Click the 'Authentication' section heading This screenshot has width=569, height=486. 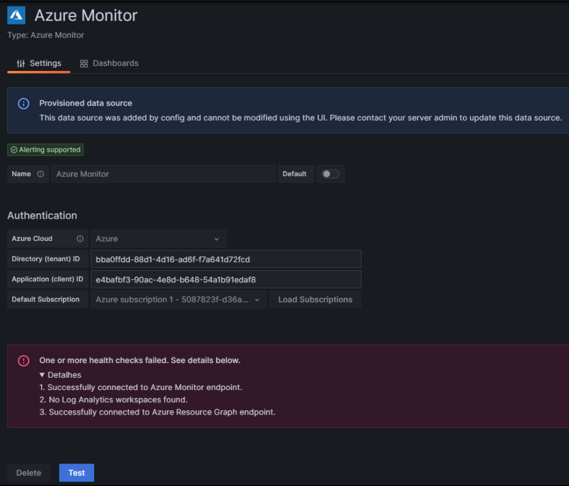click(x=42, y=215)
